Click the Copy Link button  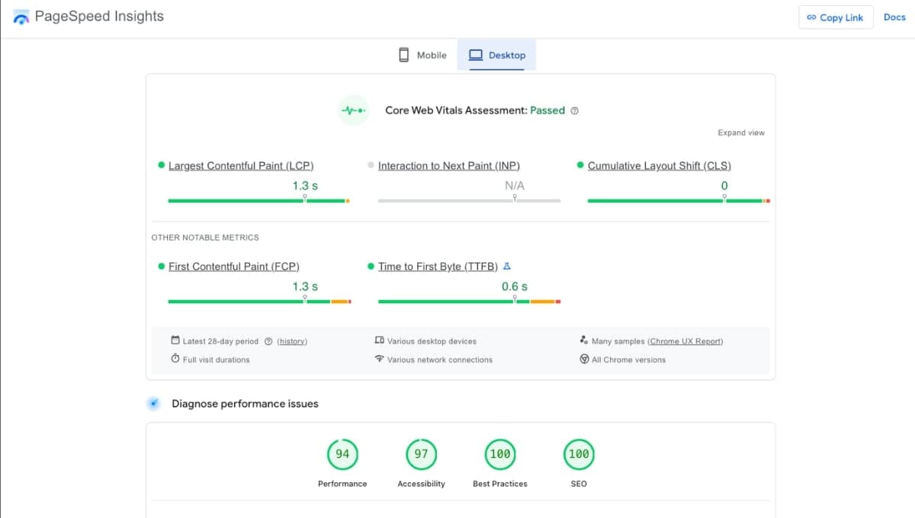(835, 18)
